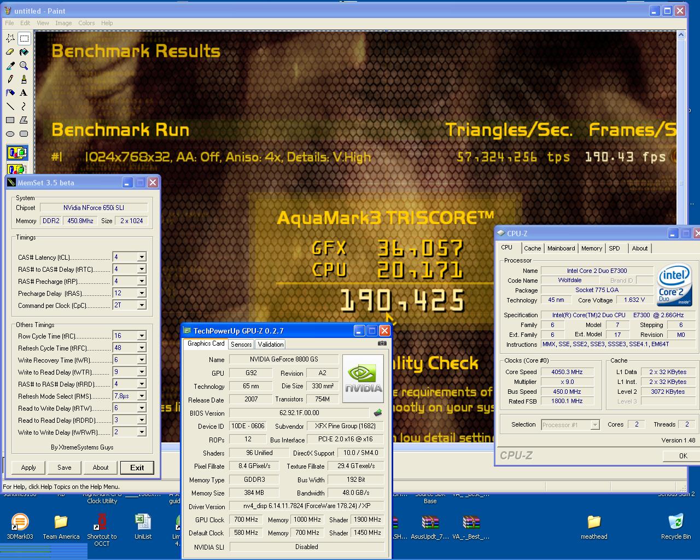700x560 pixels.
Task: Open Paint Colors menu
Action: coord(86,23)
